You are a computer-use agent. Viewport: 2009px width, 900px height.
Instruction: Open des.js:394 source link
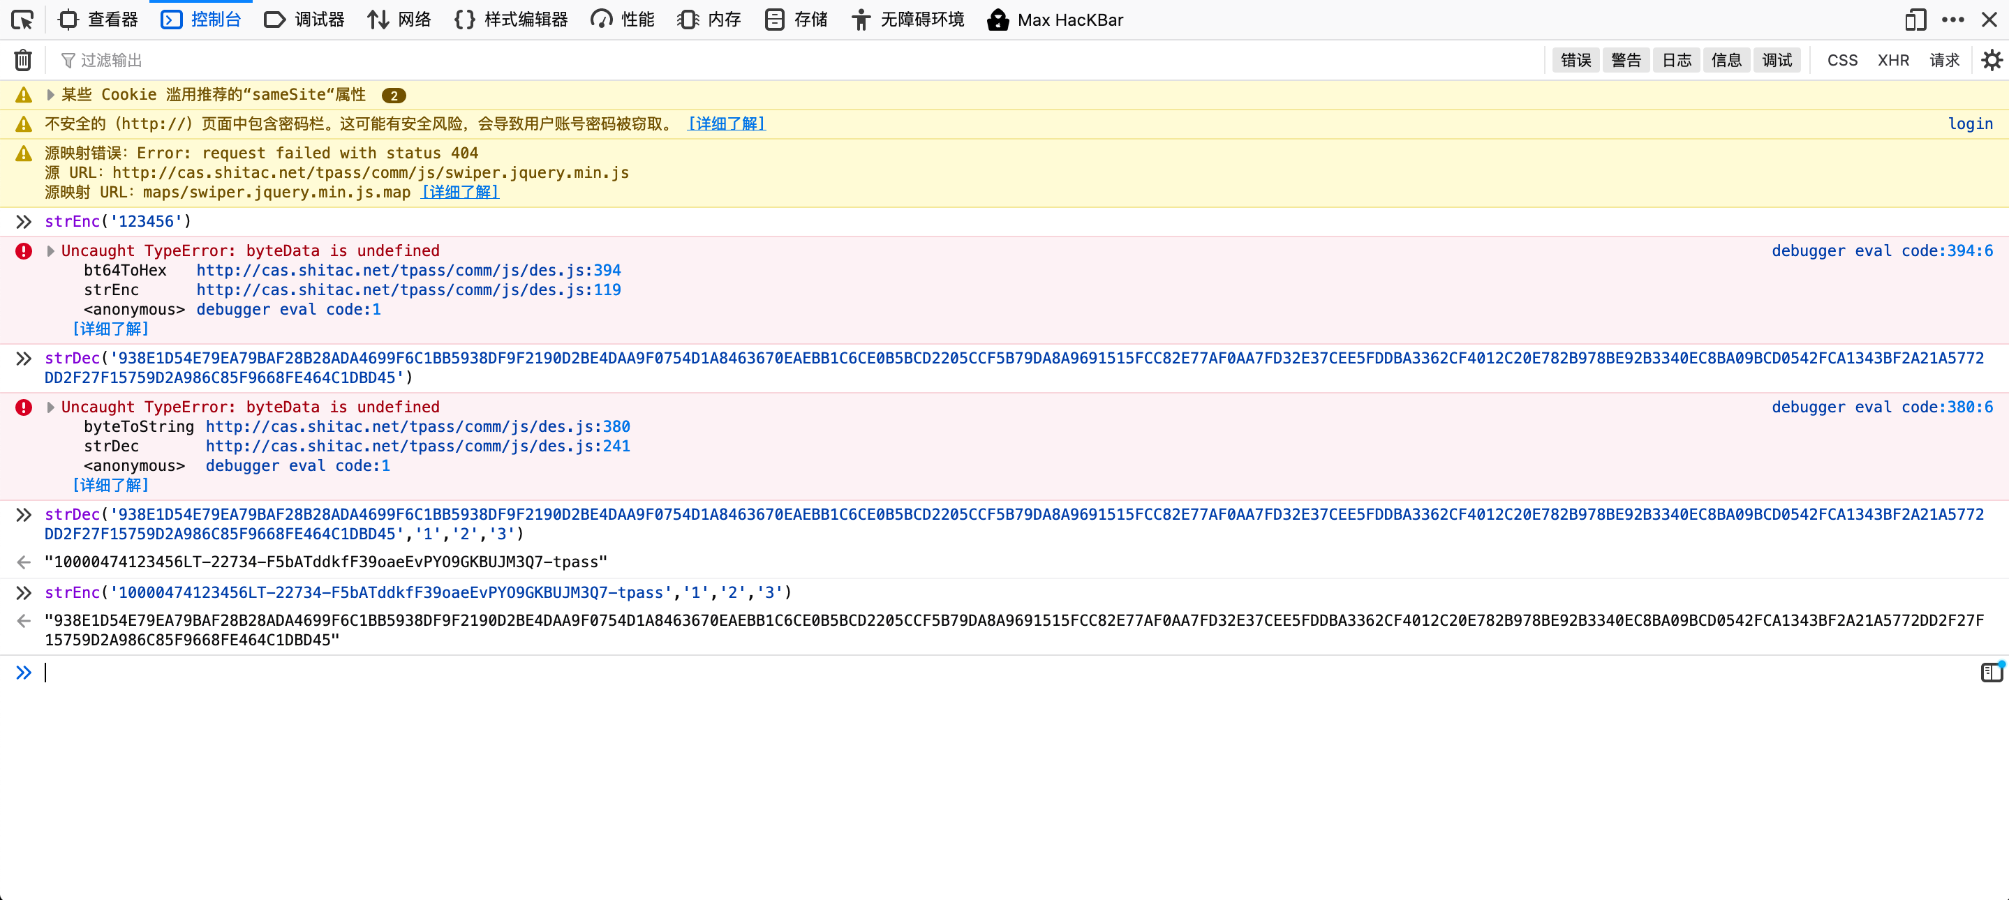coord(408,271)
